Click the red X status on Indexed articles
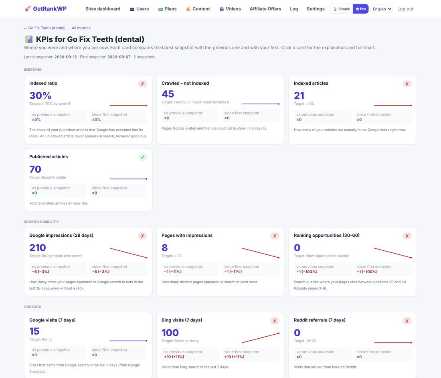The width and height of the screenshot is (441, 378). [x=407, y=83]
